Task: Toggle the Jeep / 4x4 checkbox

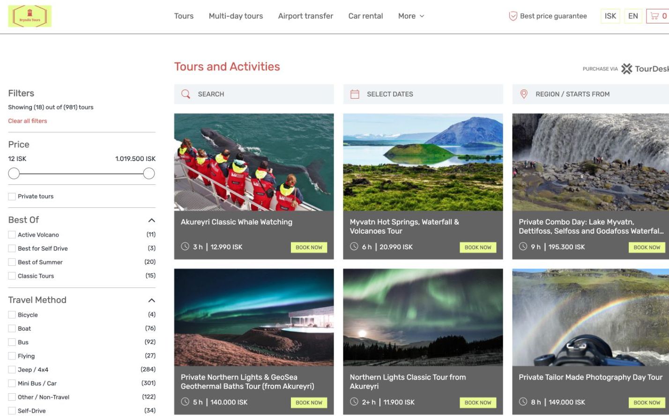Action: point(12,370)
